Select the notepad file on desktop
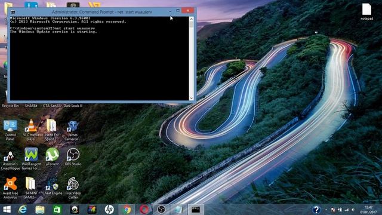This screenshot has width=382, height=215. tap(366, 12)
